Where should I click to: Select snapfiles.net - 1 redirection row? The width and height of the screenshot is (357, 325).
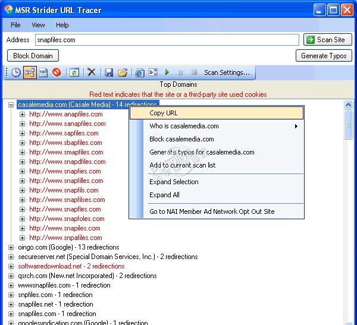click(x=55, y=304)
